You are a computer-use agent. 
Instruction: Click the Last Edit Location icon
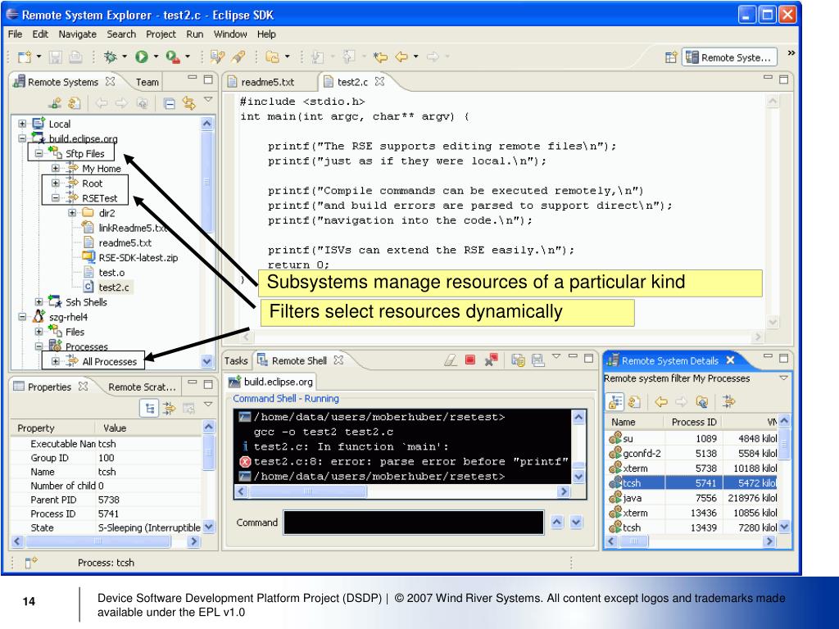(380, 57)
